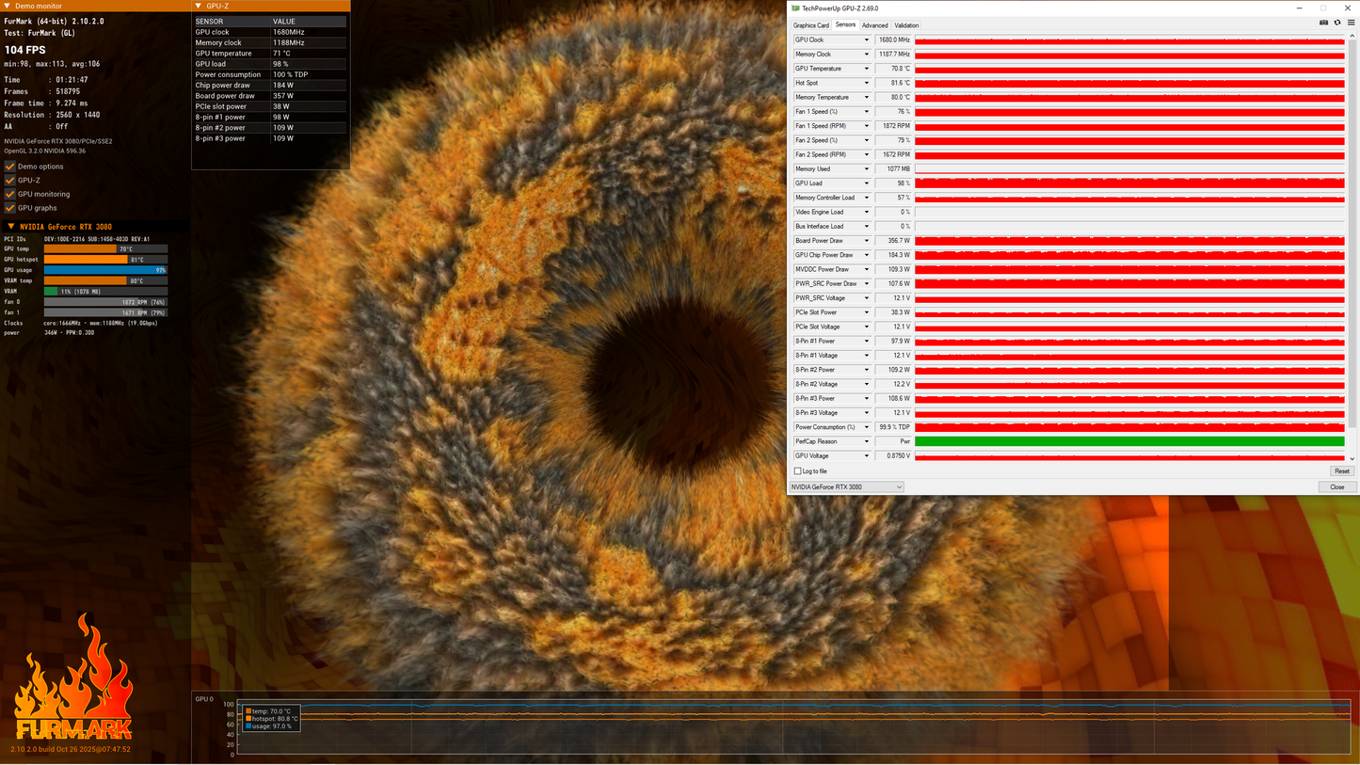Open the GPU Clock sensor dropdown

click(867, 40)
